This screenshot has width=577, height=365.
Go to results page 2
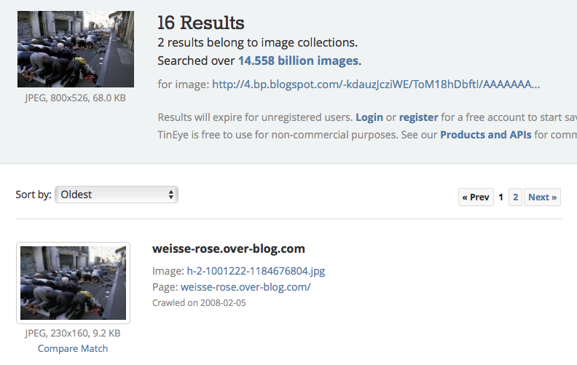(515, 197)
